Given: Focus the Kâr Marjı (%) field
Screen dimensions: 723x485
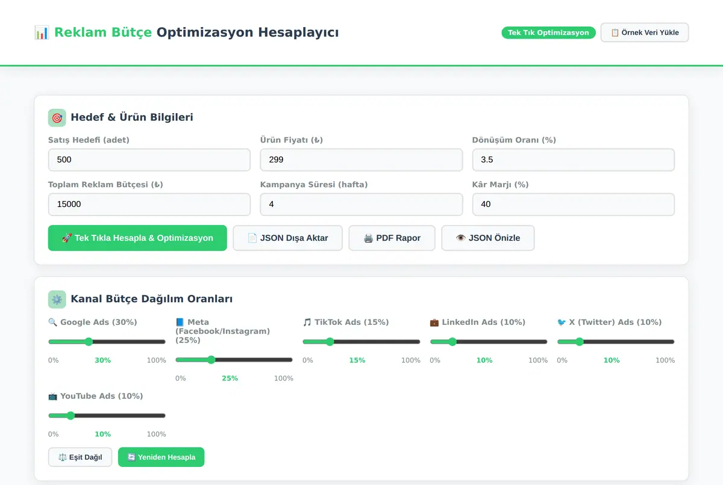Looking at the screenshot, I should 574,205.
